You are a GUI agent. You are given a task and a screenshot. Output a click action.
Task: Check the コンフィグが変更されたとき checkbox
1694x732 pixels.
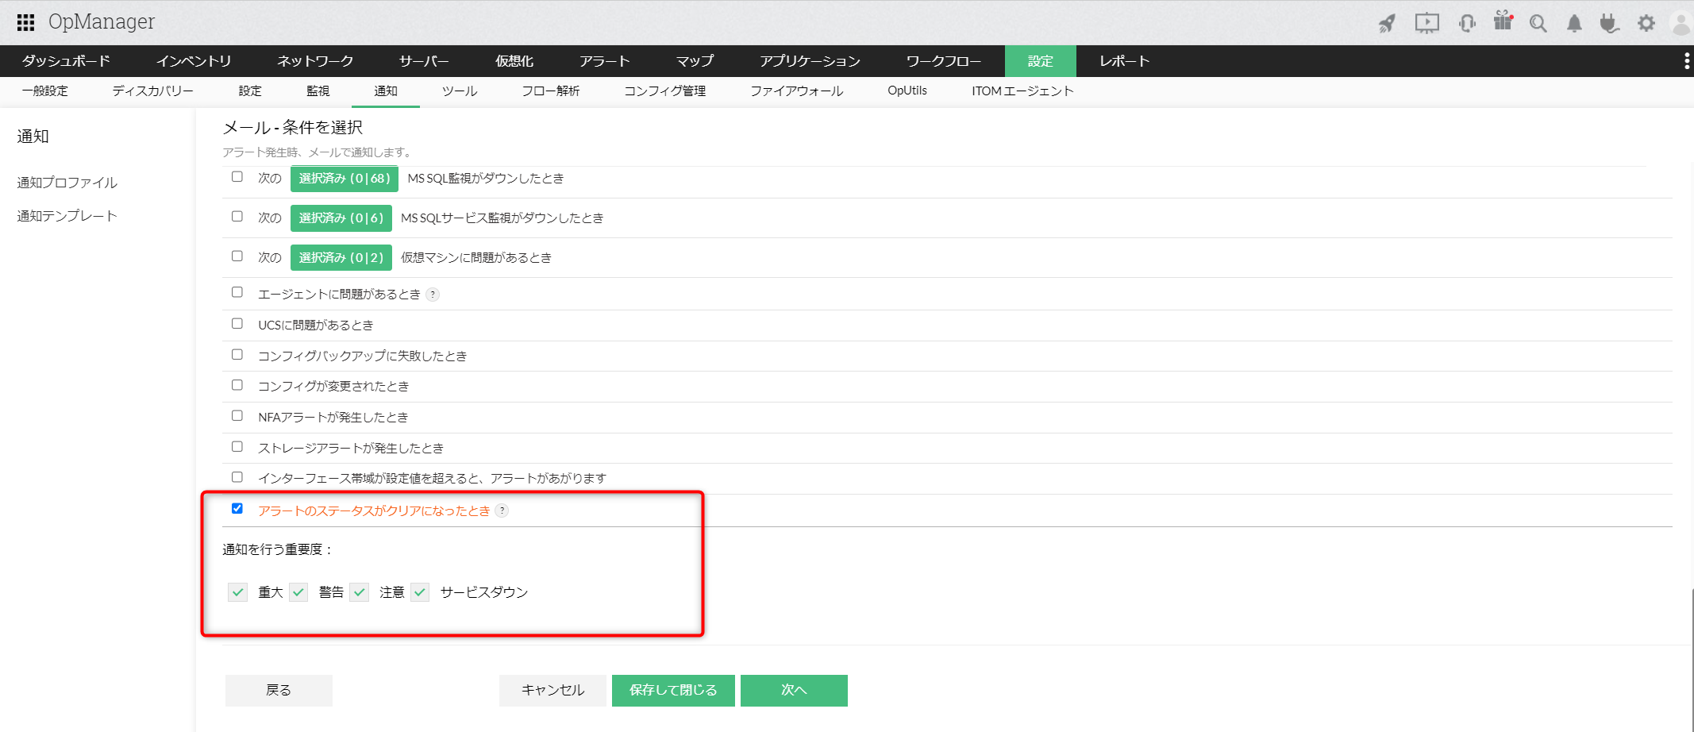coord(237,386)
